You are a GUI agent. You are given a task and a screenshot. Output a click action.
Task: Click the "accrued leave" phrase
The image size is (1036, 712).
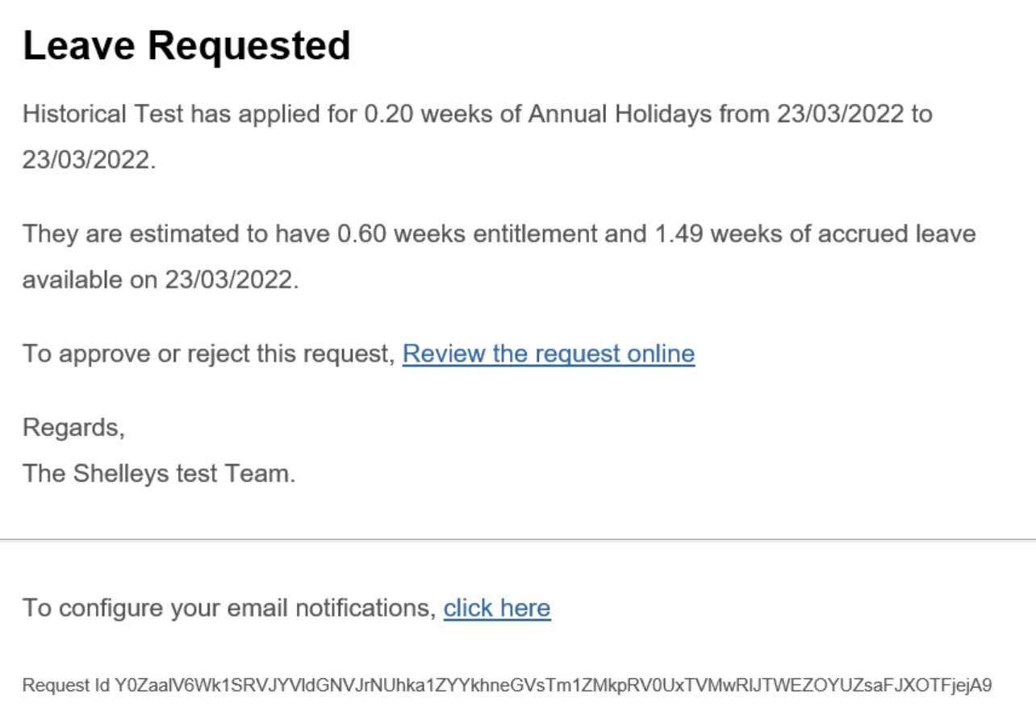tap(896, 234)
